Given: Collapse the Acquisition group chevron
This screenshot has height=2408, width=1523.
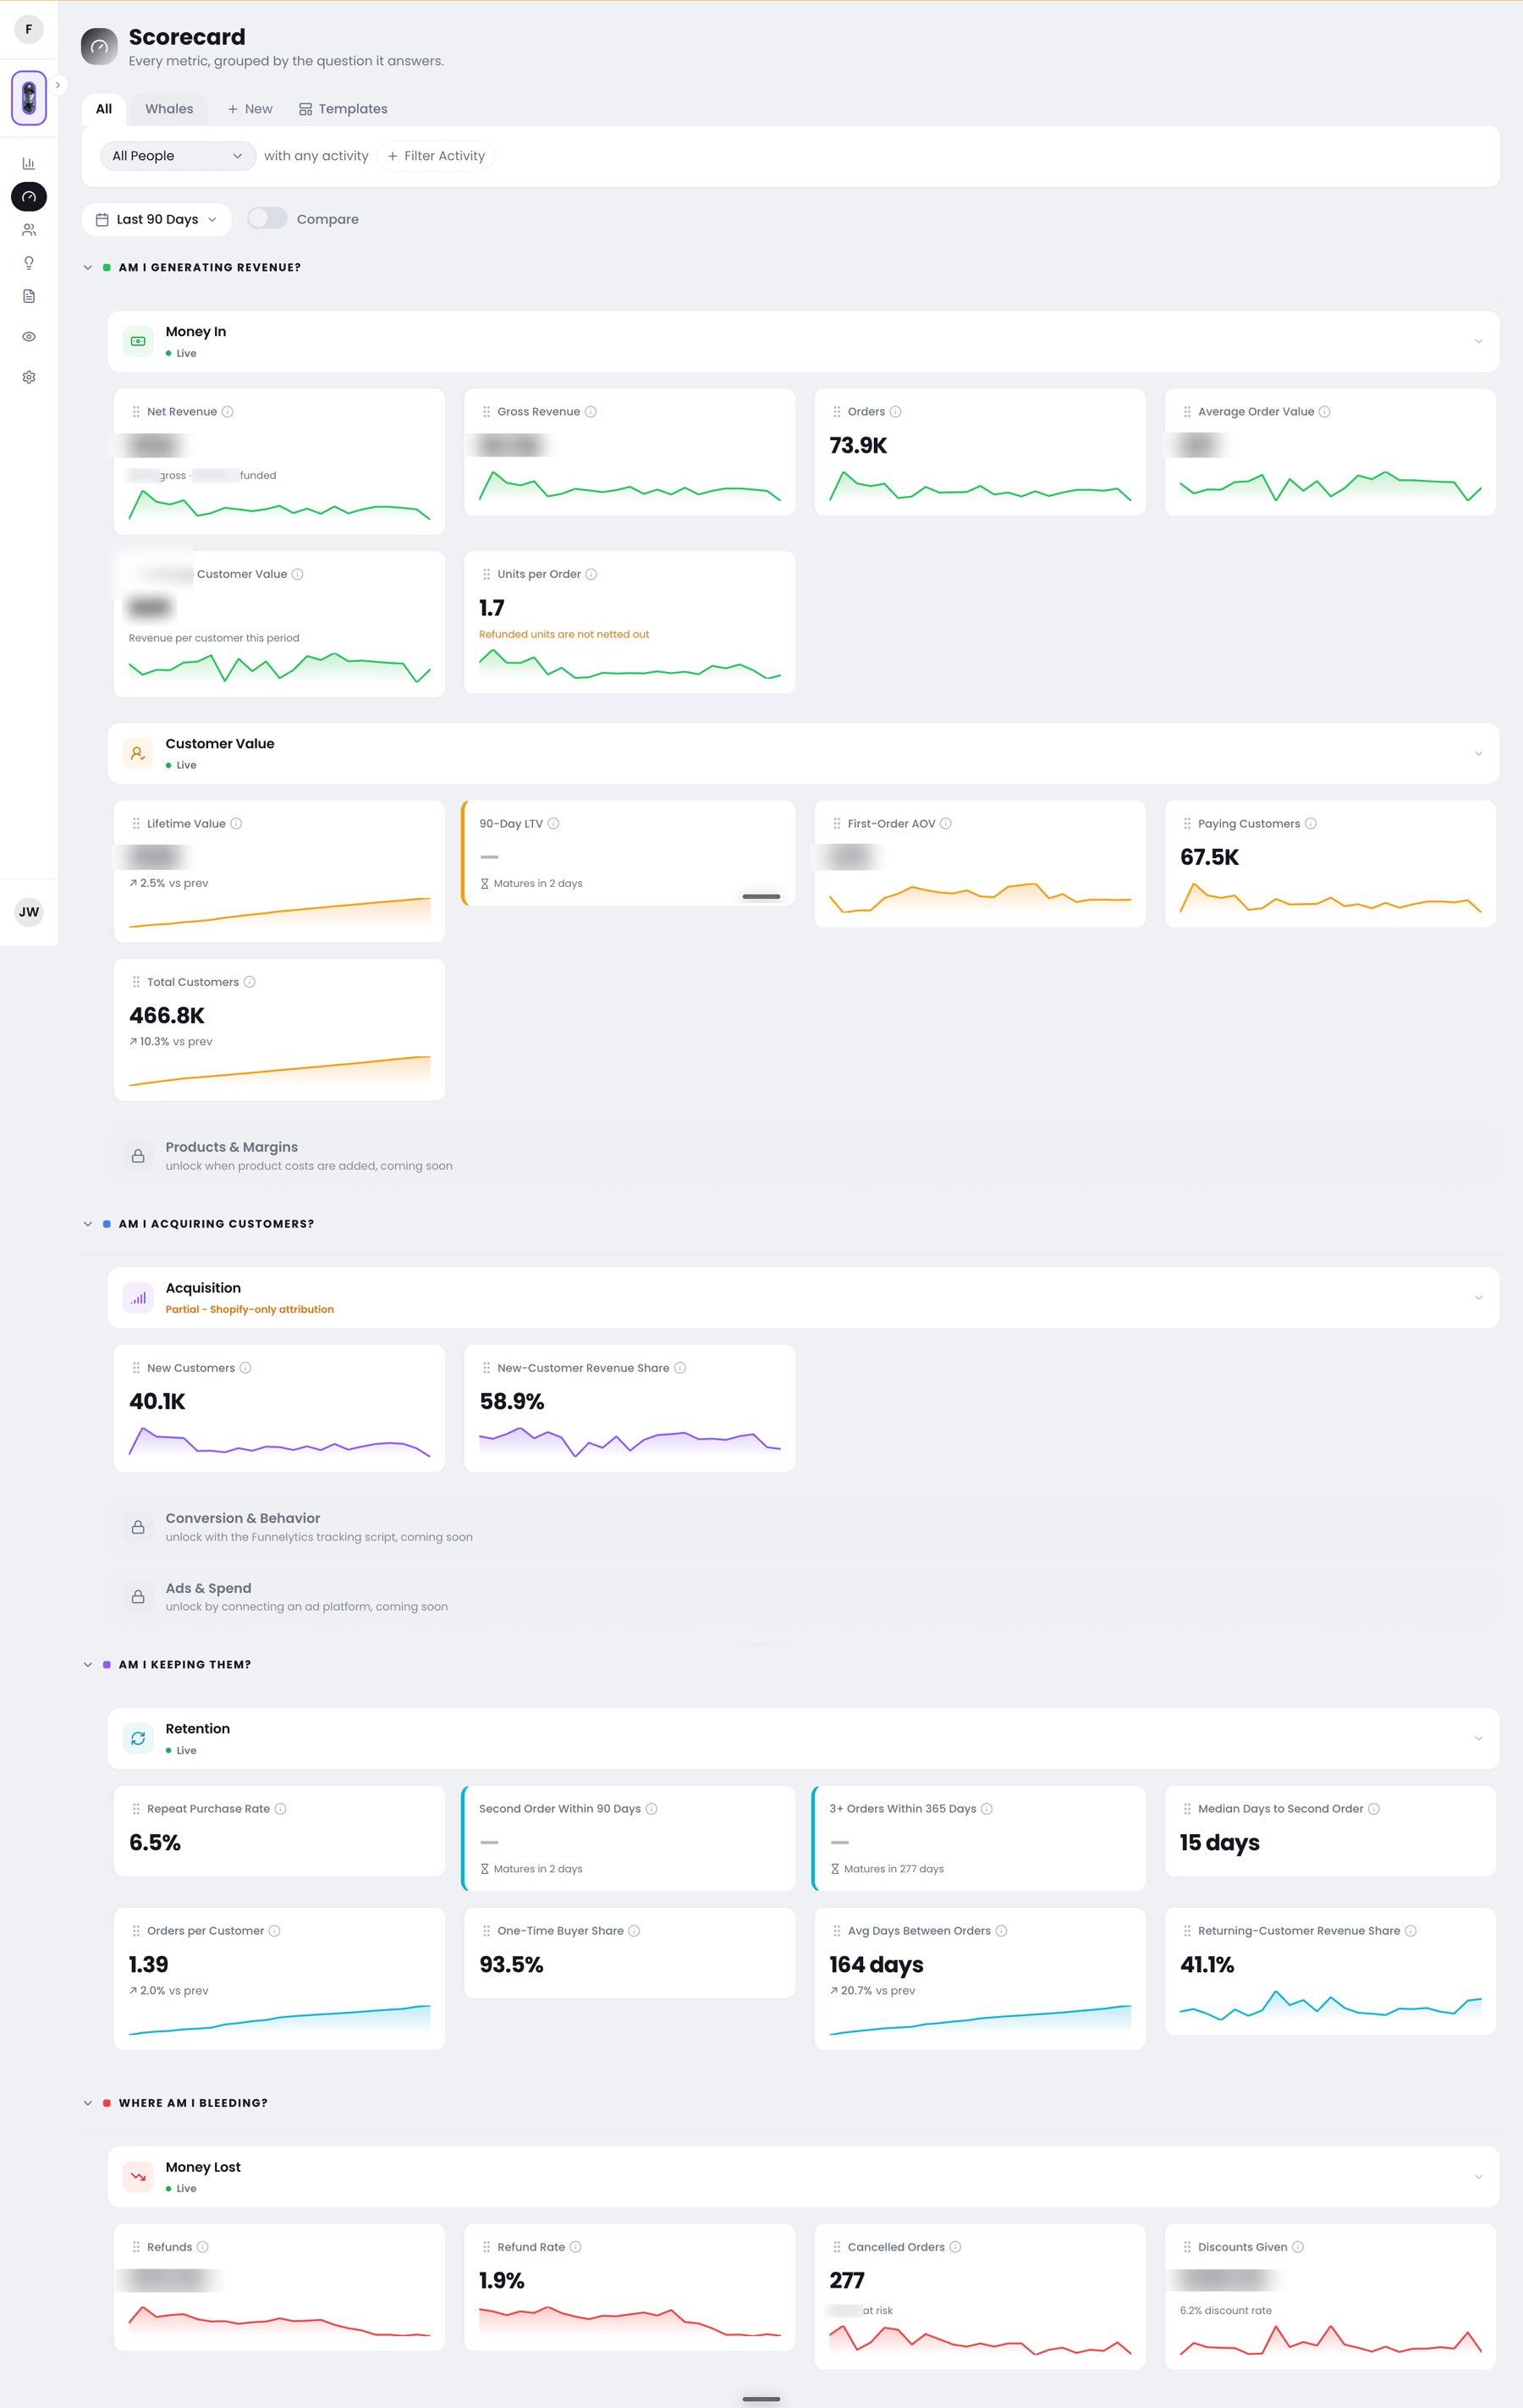Looking at the screenshot, I should [x=1478, y=1298].
